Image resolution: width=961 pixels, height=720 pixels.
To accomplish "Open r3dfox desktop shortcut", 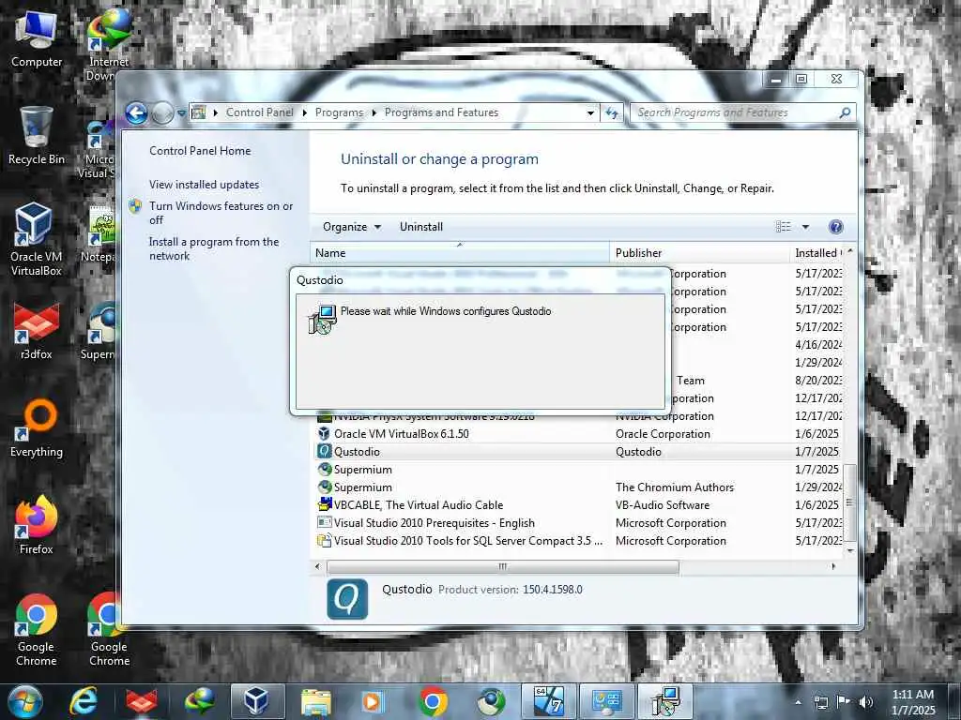I will [37, 331].
